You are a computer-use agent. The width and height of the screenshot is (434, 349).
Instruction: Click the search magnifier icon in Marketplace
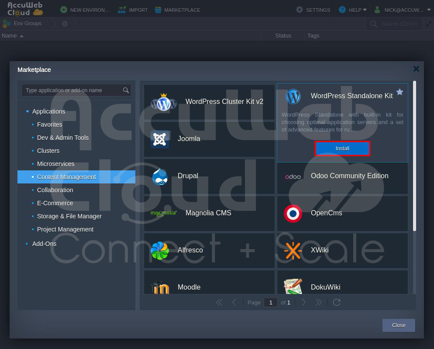tap(126, 90)
